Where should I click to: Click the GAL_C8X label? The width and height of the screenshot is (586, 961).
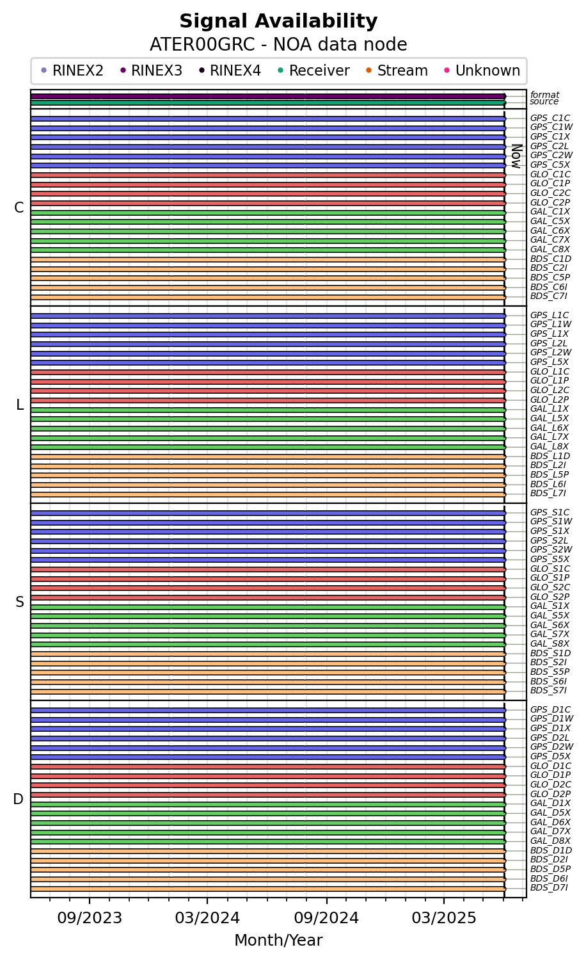coord(550,249)
